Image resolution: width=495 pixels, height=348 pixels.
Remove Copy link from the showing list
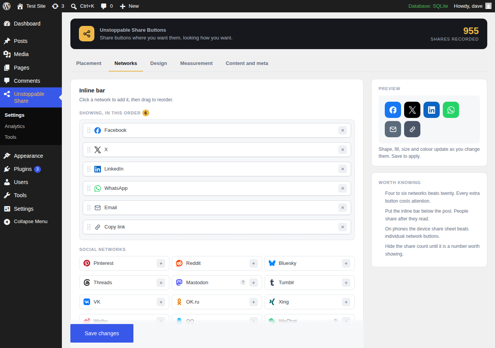[x=343, y=227]
